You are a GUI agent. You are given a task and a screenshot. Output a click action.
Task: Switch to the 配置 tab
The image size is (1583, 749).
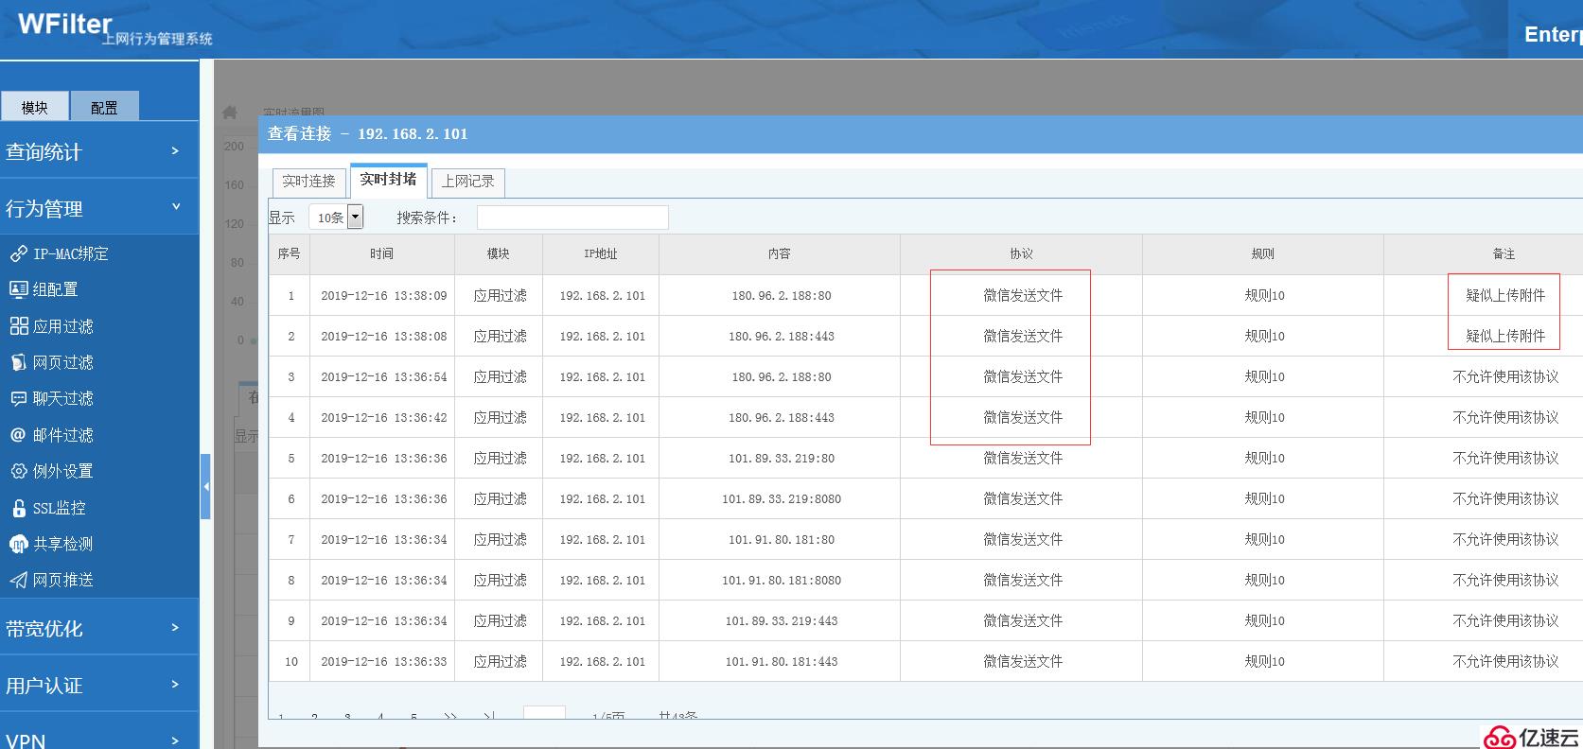[x=105, y=107]
